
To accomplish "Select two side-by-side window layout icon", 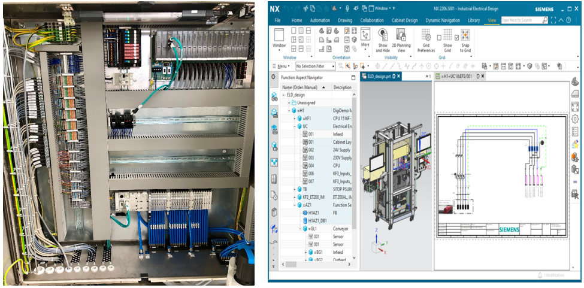I will tap(301, 31).
